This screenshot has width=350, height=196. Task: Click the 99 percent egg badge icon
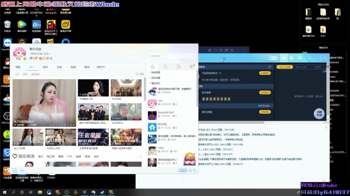click(x=190, y=159)
